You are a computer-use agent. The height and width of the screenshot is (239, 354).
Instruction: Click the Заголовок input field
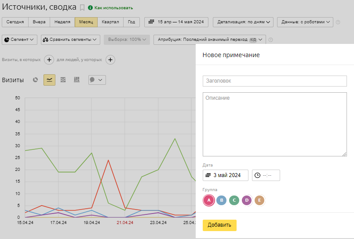pyautogui.click(x=274, y=81)
